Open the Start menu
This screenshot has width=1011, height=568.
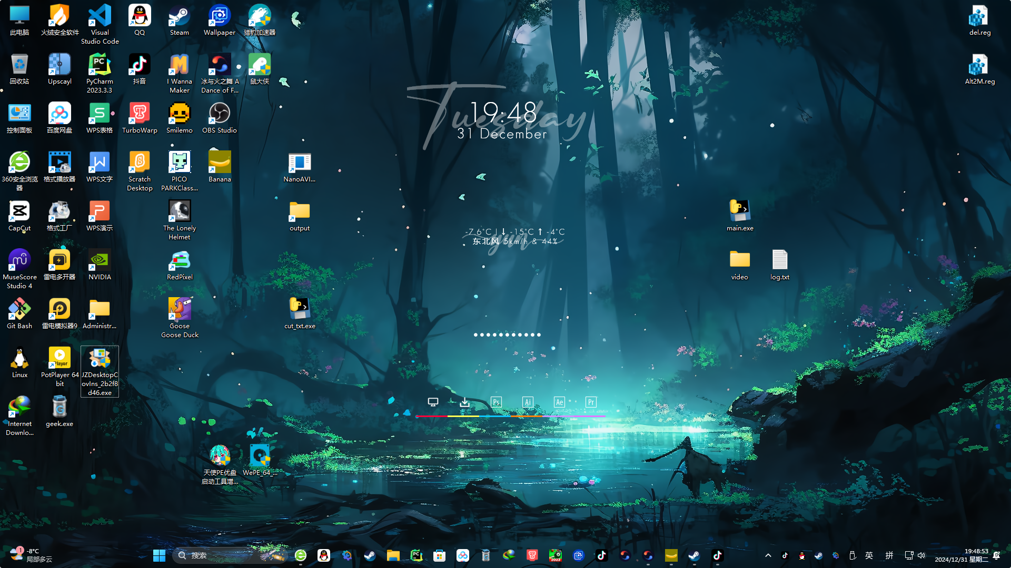(x=159, y=555)
